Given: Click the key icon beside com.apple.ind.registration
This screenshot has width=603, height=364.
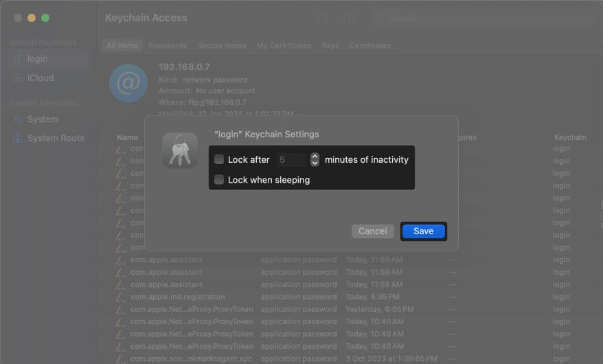Looking at the screenshot, I should [x=120, y=297].
